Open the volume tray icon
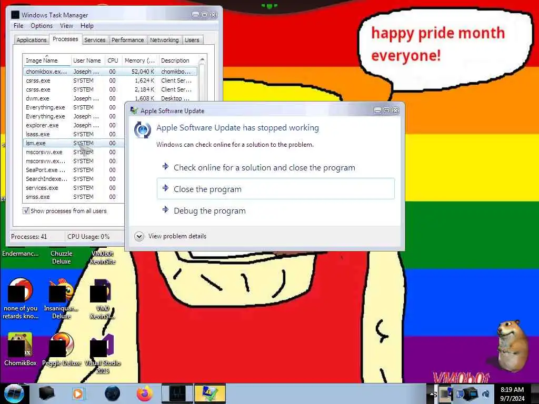539x404 pixels. click(486, 394)
